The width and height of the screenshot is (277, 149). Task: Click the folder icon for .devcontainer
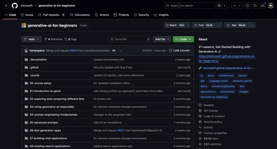[26, 60]
